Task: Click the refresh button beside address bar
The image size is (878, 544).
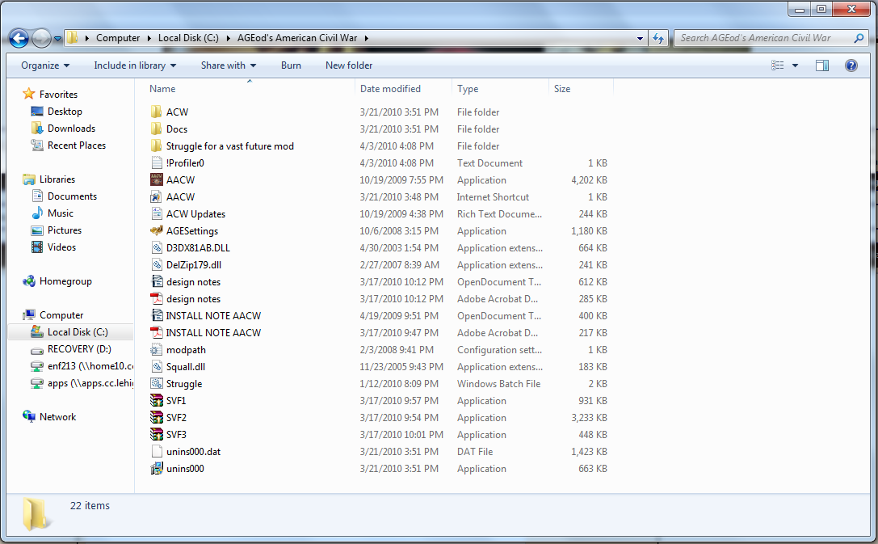Action: tap(658, 38)
